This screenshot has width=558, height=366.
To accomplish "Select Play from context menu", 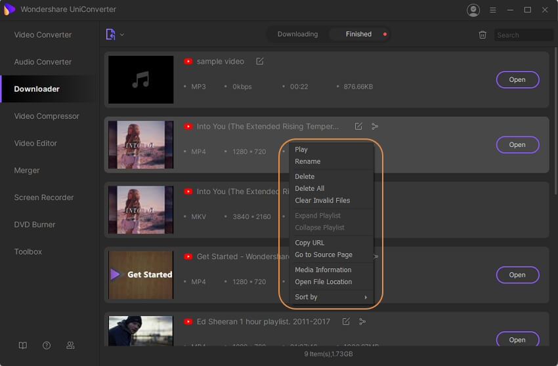I will coord(301,150).
